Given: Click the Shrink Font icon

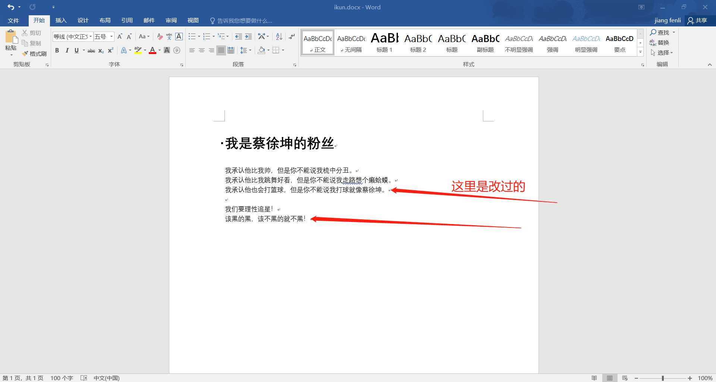Looking at the screenshot, I should [x=129, y=36].
